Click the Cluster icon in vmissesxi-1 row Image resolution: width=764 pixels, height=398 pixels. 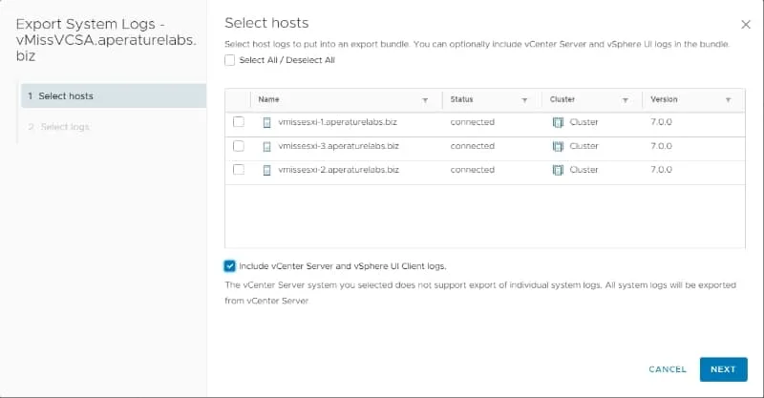pyautogui.click(x=558, y=122)
